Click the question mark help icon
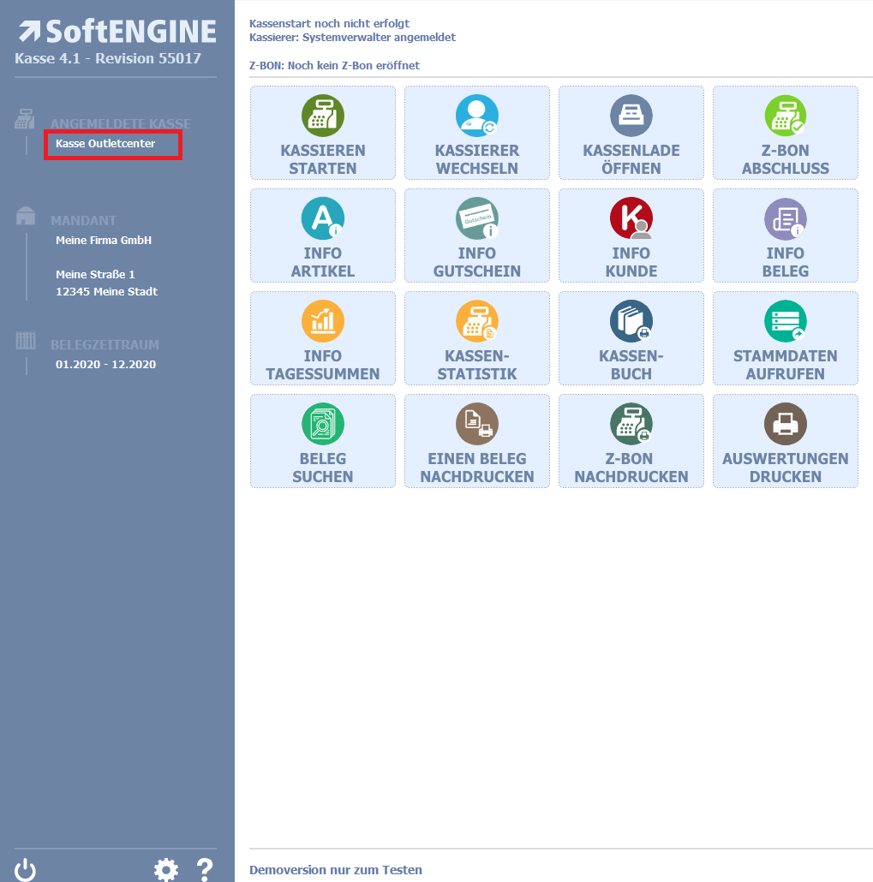Image resolution: width=873 pixels, height=882 pixels. (205, 870)
